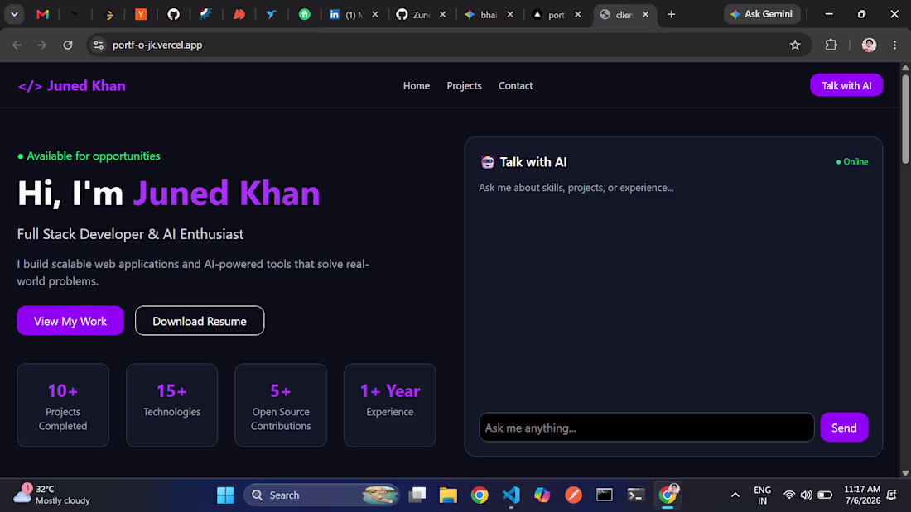This screenshot has width=911, height=512.
Task: Click the Online status text
Action: coord(852,162)
